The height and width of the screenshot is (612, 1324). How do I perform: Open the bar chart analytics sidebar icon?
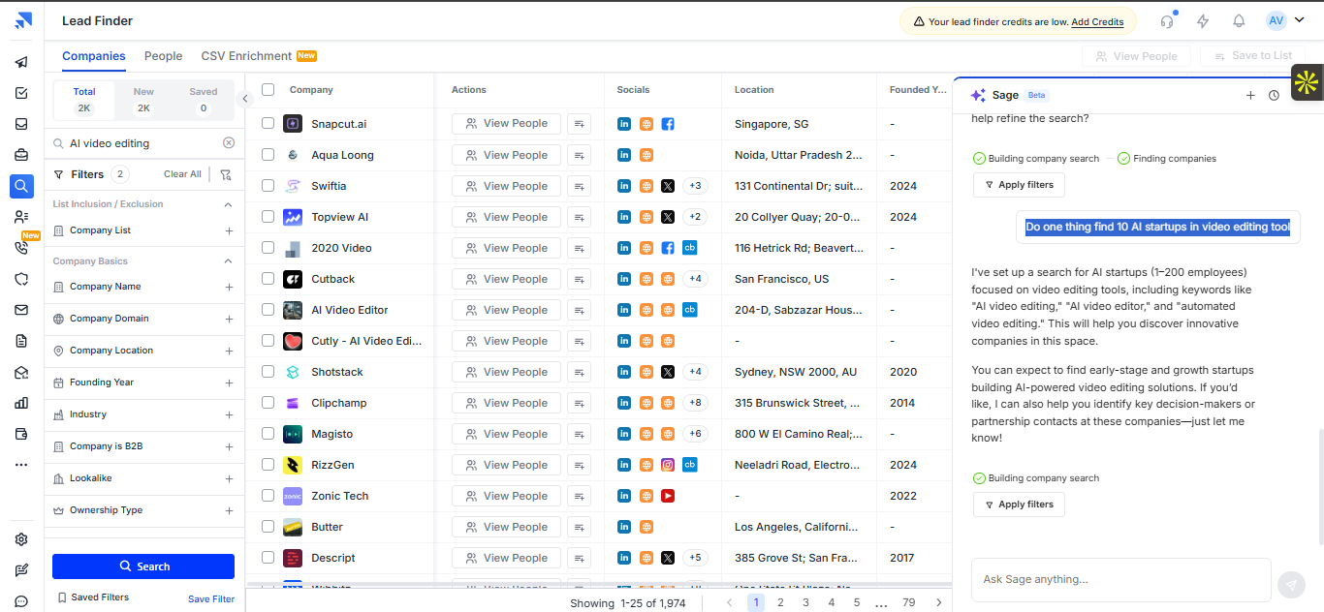21,403
